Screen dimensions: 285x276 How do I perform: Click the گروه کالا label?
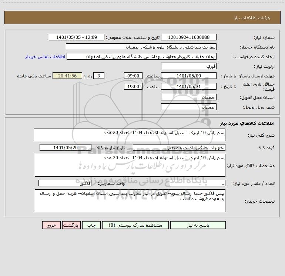(266, 148)
